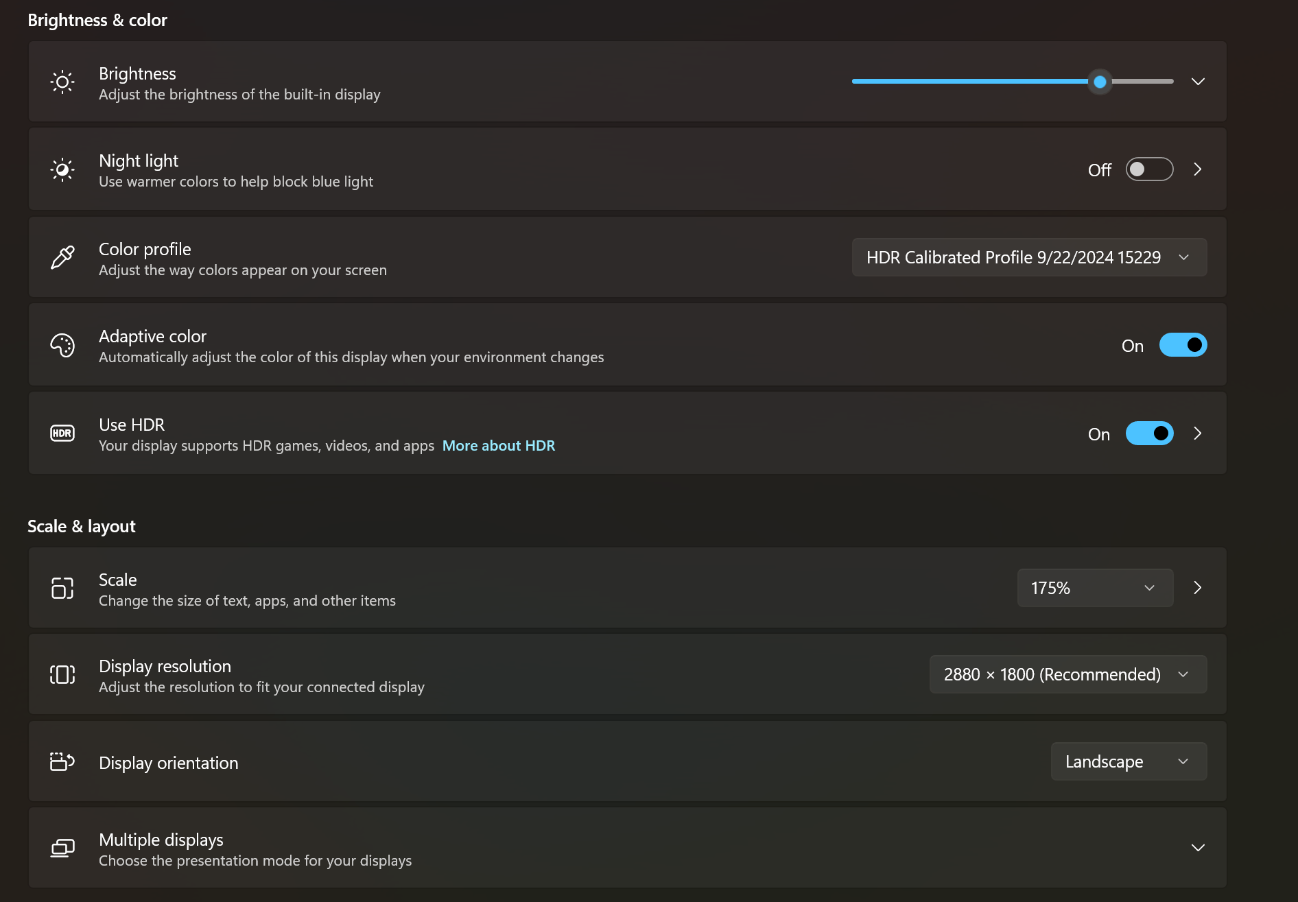Click the HDR badge icon
Image resolution: width=1298 pixels, height=902 pixels.
tap(62, 434)
